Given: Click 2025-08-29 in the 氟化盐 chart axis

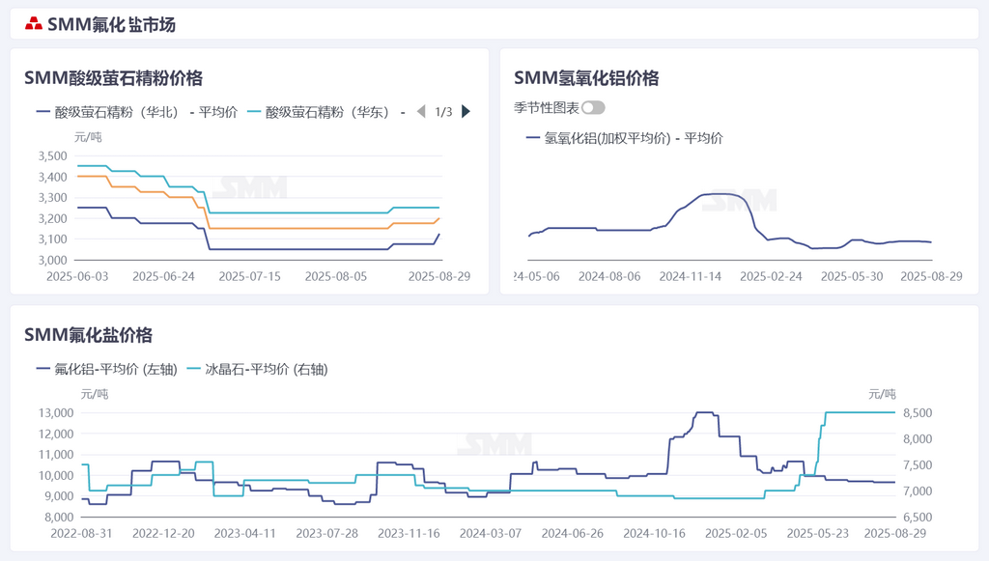Looking at the screenshot, I should click(895, 533).
